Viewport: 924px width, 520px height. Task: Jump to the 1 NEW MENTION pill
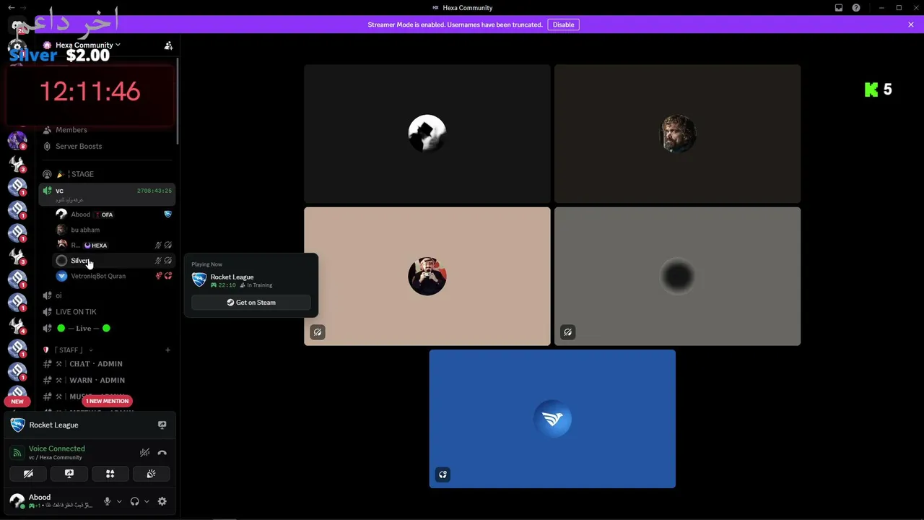[x=107, y=401]
